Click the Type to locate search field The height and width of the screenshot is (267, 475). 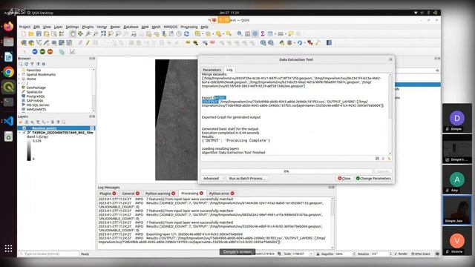coord(49,254)
